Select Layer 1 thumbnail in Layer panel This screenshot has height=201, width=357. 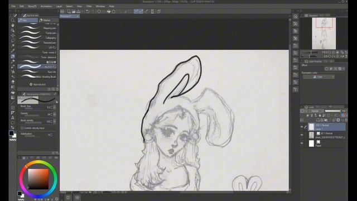point(311,127)
